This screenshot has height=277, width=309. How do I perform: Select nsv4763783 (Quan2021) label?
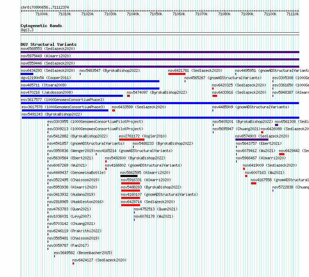[69, 209]
